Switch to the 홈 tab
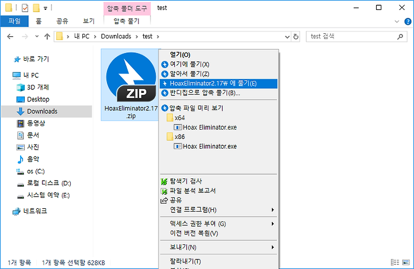The image size is (414, 269). click(39, 21)
